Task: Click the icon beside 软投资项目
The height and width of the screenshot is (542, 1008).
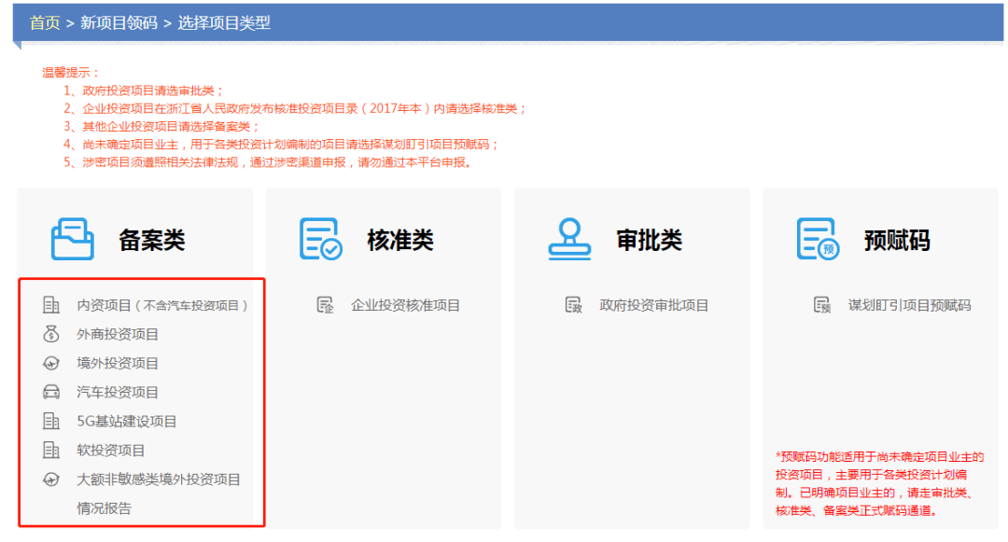Action: click(51, 451)
